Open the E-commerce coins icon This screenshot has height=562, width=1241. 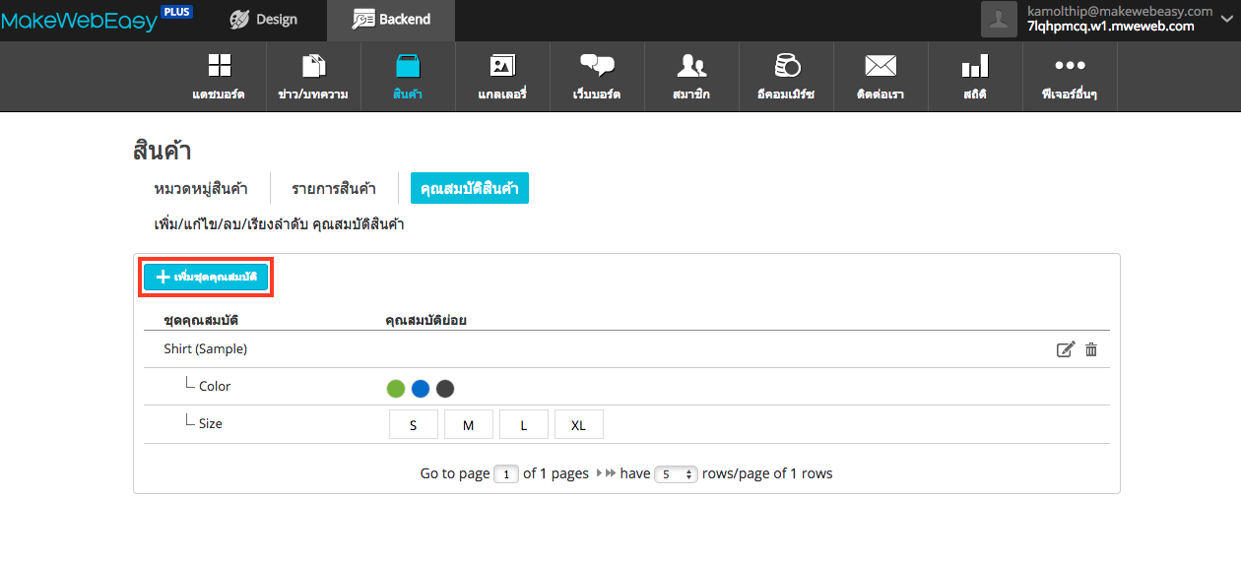pyautogui.click(x=787, y=67)
